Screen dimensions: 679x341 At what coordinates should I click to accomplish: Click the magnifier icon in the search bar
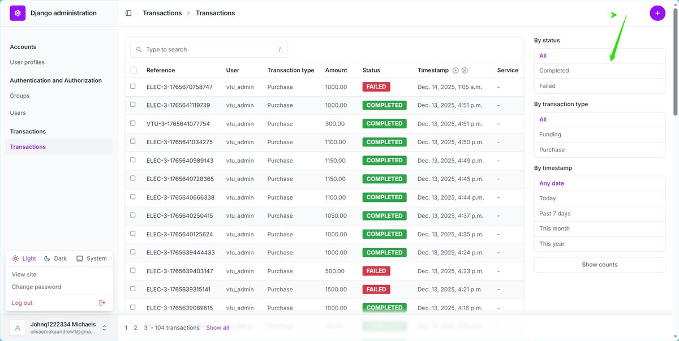click(139, 49)
